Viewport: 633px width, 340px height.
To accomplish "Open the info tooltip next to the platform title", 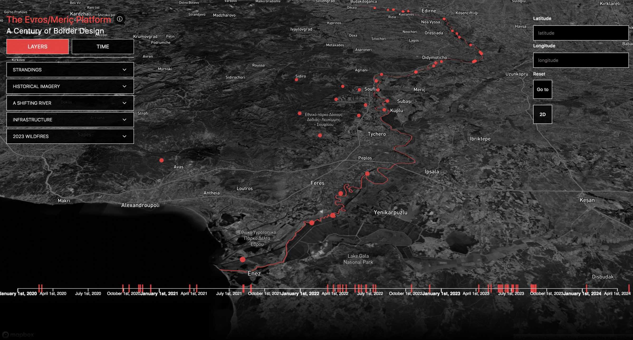I will [x=120, y=19].
